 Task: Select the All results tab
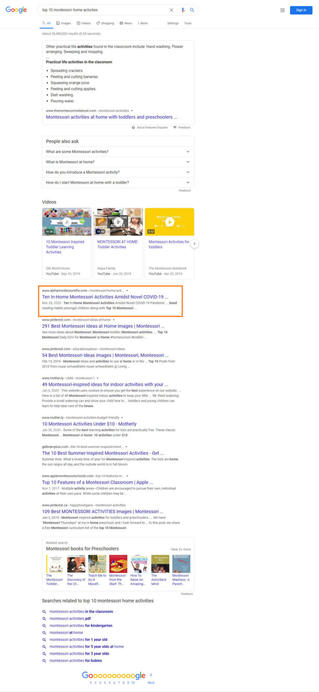click(x=47, y=23)
